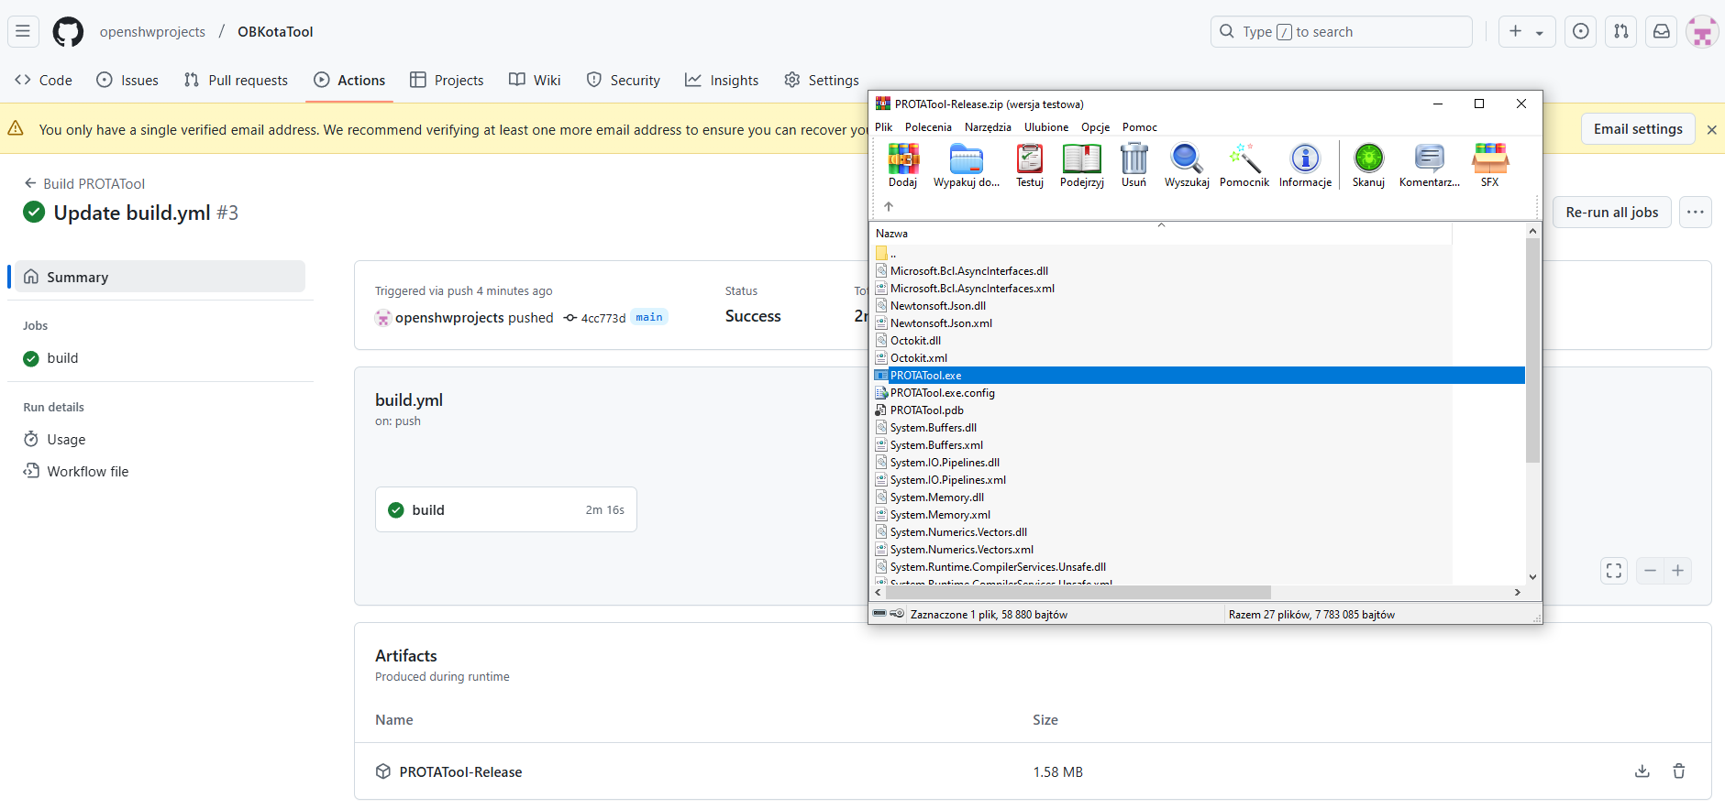Viewport: 1725px width, 809px height.
Task: Open the main branch label
Action: click(649, 317)
